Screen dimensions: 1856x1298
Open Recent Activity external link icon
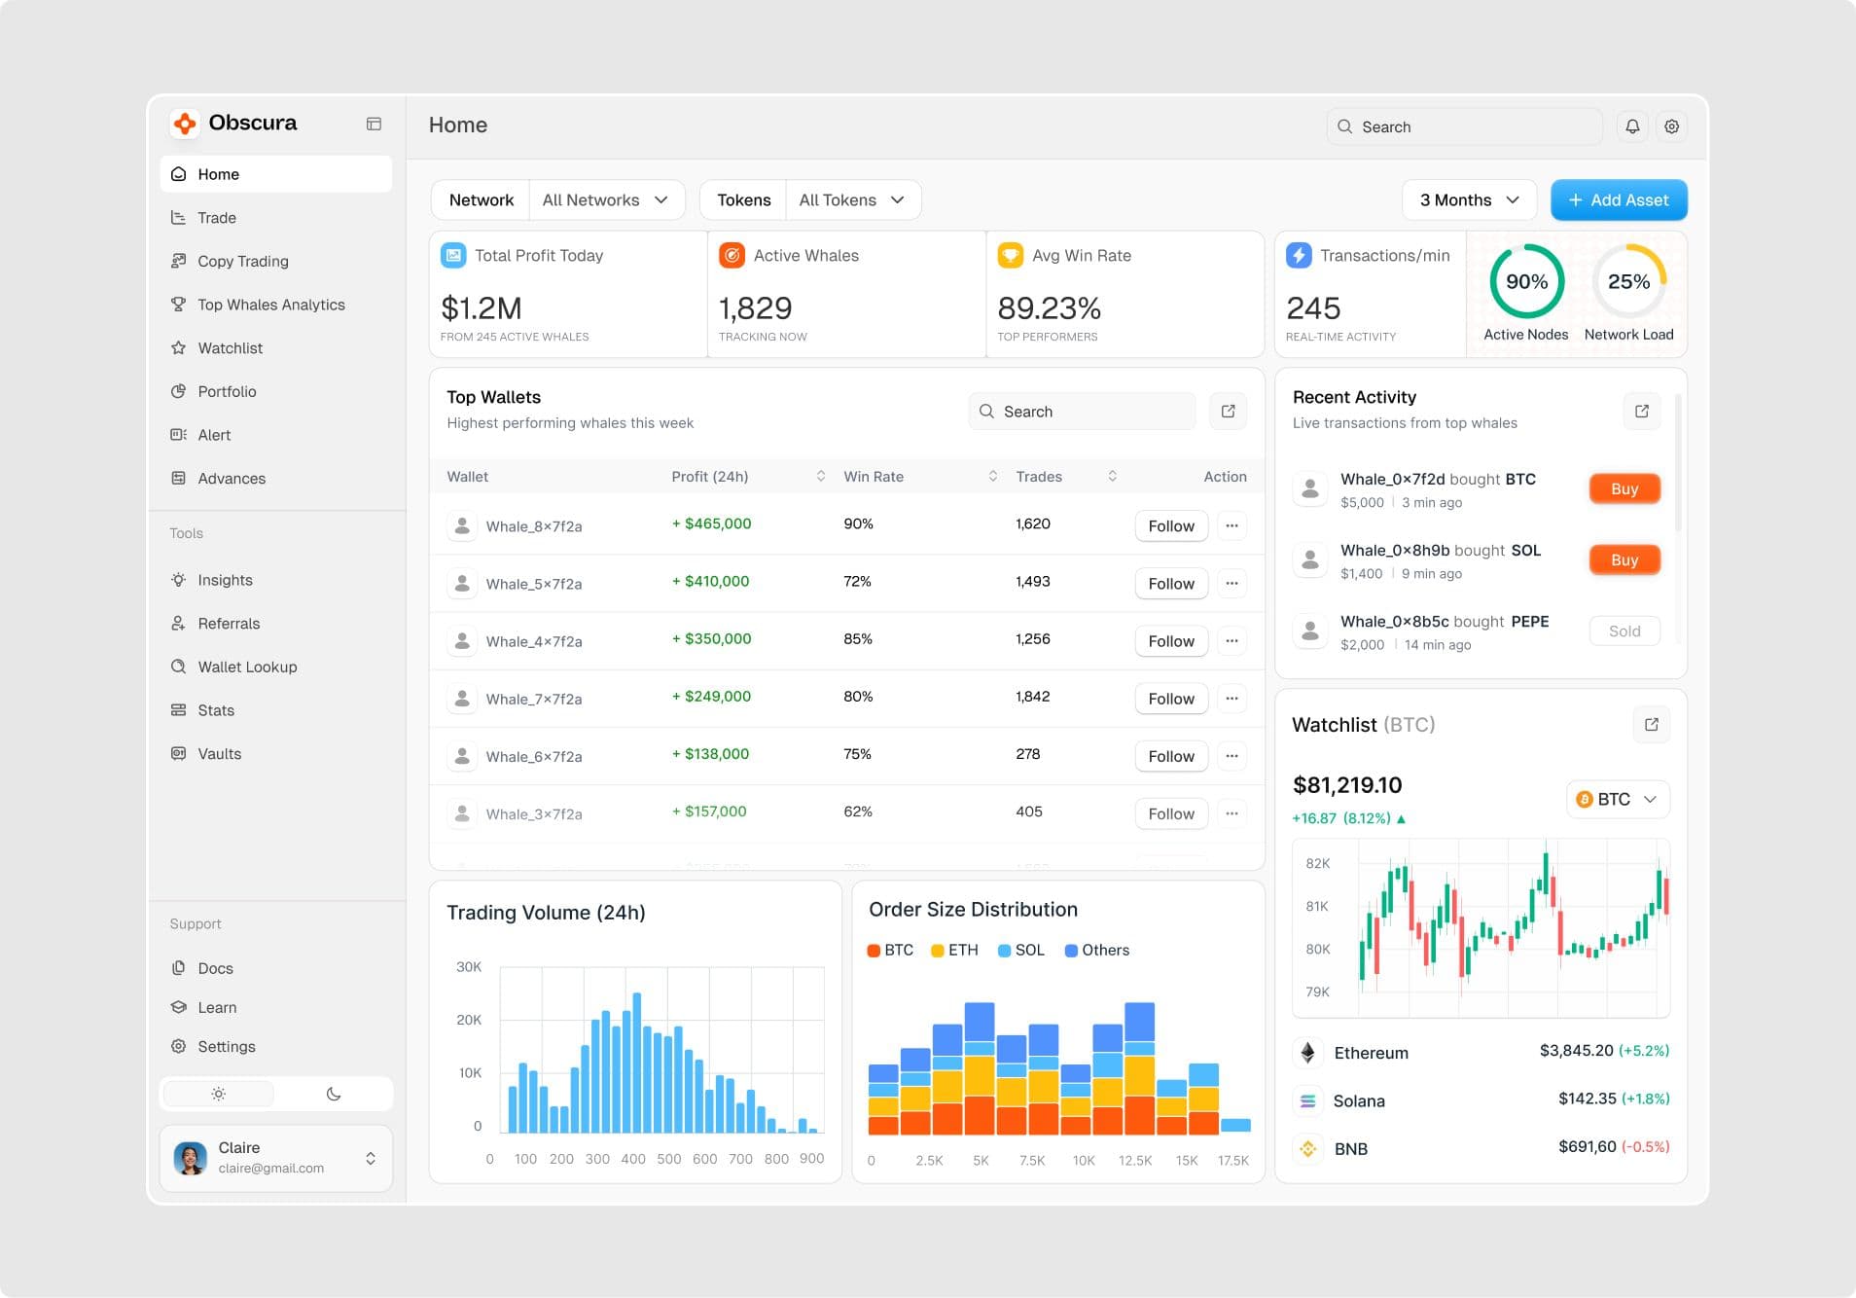[x=1642, y=412]
